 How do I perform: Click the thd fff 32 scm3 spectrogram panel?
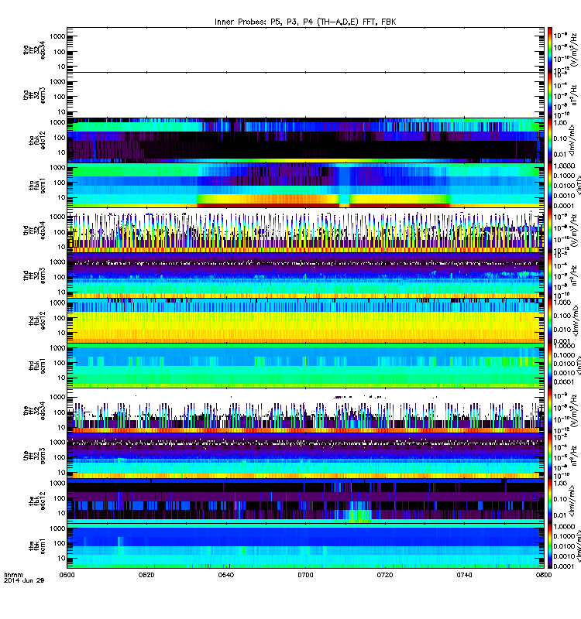pos(305,275)
